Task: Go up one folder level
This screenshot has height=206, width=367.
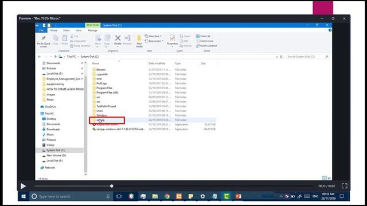Action: click(x=55, y=57)
